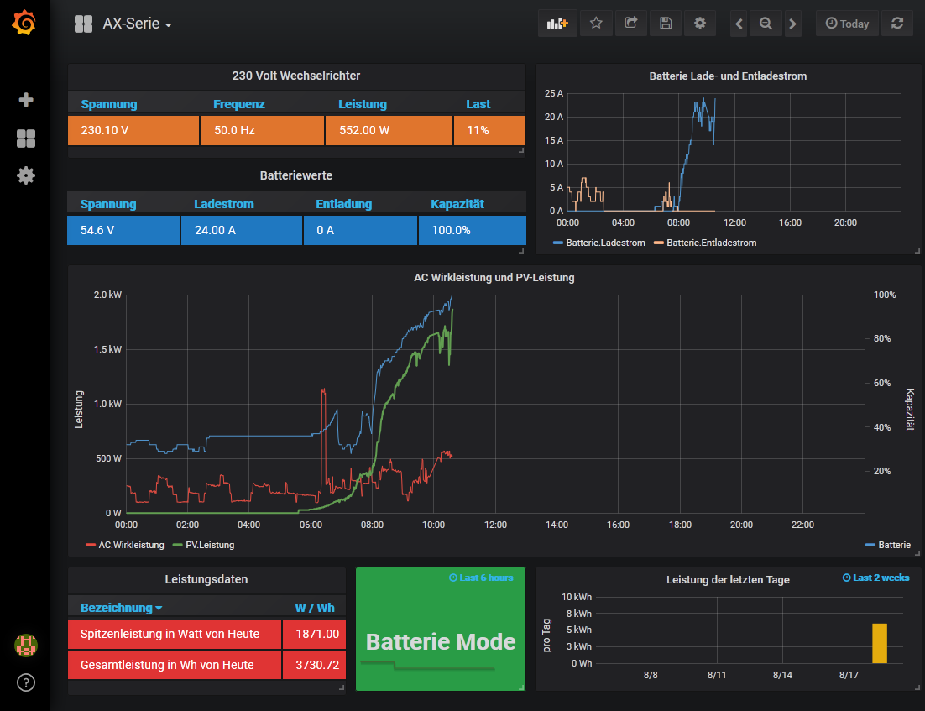This screenshot has width=925, height=711.
Task: Zoom out the time range
Action: (766, 24)
